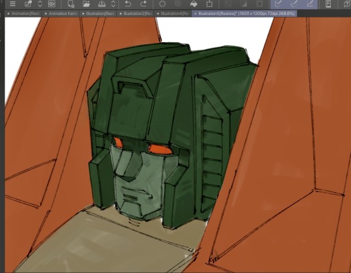Image resolution: width=351 pixels, height=273 pixels.
Task: Click the dimmed Deselect icon
Action: [228, 4]
